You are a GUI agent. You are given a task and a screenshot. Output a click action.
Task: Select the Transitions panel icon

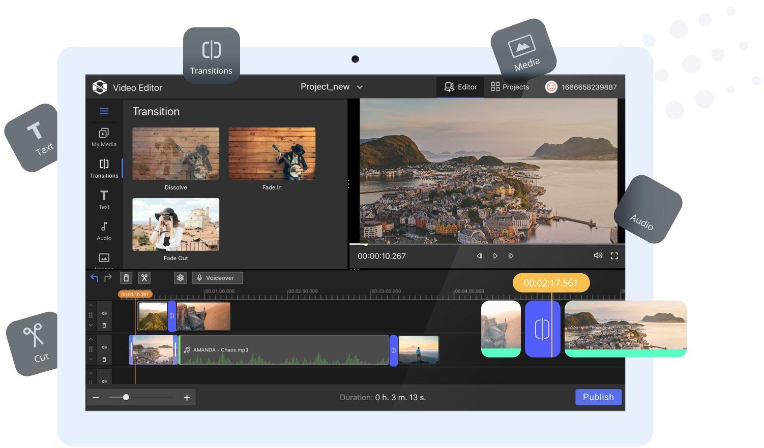[x=104, y=168]
